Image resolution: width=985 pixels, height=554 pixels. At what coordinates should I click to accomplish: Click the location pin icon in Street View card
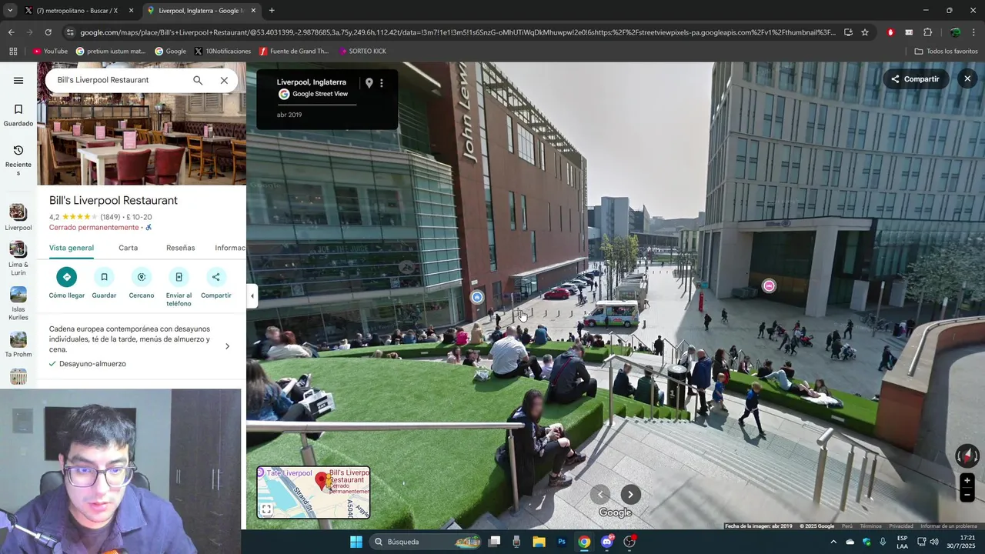(x=369, y=83)
